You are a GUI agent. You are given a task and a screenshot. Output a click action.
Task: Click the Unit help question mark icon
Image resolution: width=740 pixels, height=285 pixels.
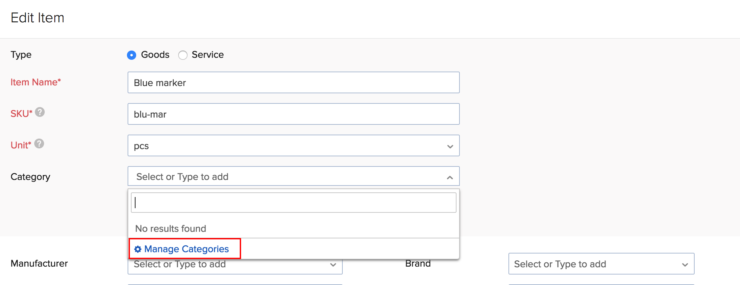coord(39,144)
